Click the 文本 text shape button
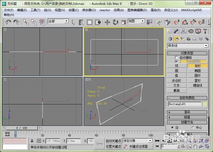 pyautogui.click(x=177, y=86)
